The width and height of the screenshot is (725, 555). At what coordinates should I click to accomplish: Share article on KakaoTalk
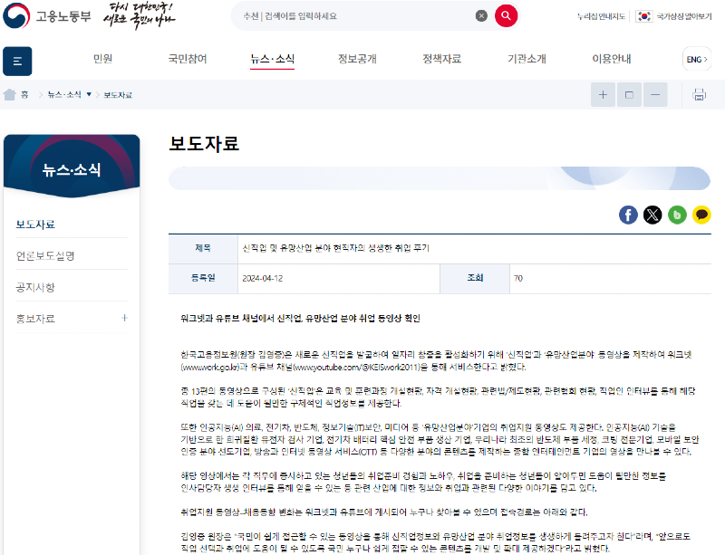point(701,215)
